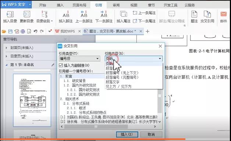The width and height of the screenshot is (231, 141).
Task: Click 上一条尾注 in the ribbon
Action: click(144, 13)
